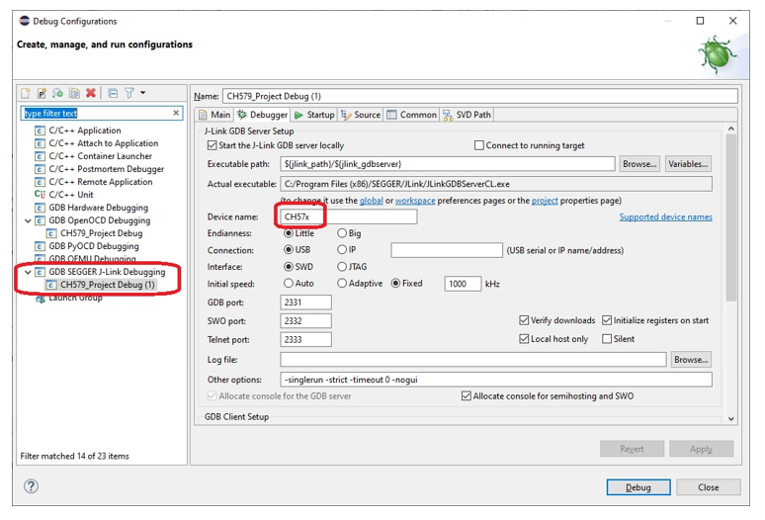Select Auto initial speed radio
The image size is (765, 520).
(289, 284)
